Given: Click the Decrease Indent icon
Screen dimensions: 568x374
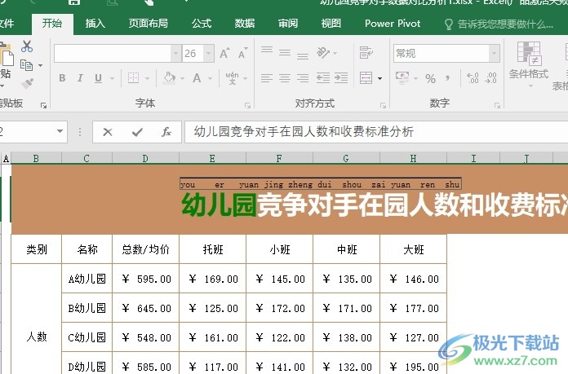Looking at the screenshot, I should click(x=322, y=77).
